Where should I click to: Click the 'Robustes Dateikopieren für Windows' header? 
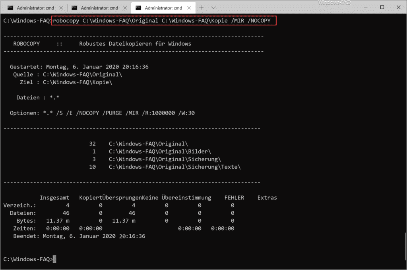pos(135,44)
